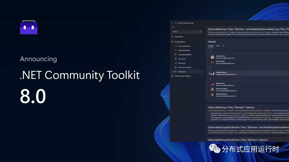Click Bureviy Gnatyuk's avatar
The height and width of the screenshot is (162, 289).
[x=212, y=90]
